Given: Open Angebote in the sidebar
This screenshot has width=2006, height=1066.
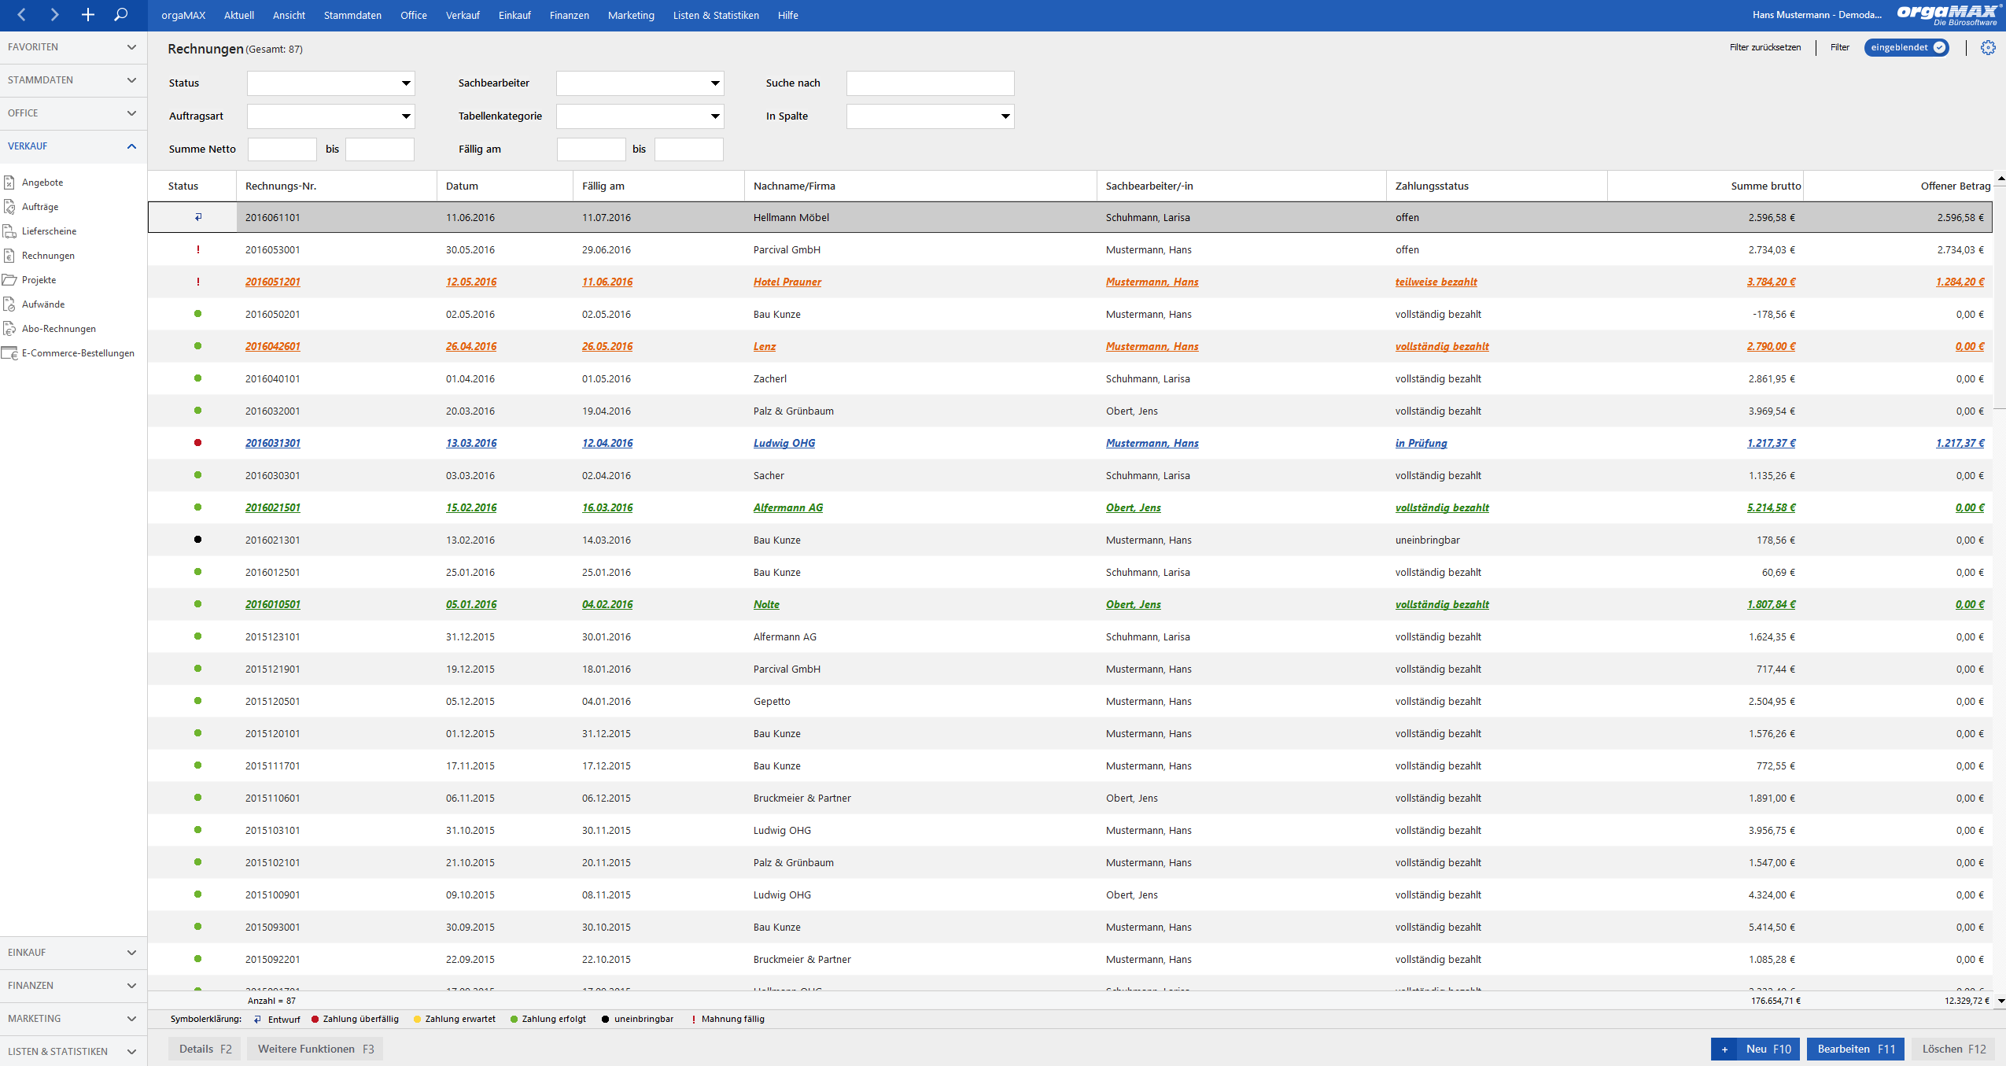Looking at the screenshot, I should coord(42,183).
